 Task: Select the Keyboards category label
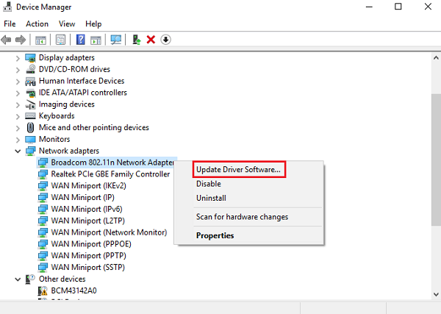[x=57, y=116]
